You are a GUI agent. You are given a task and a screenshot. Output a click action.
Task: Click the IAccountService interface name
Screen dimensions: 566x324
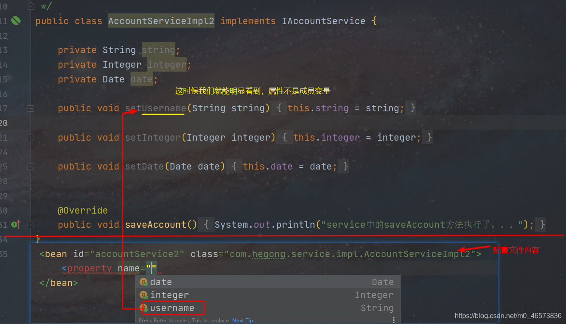pyautogui.click(x=323, y=21)
